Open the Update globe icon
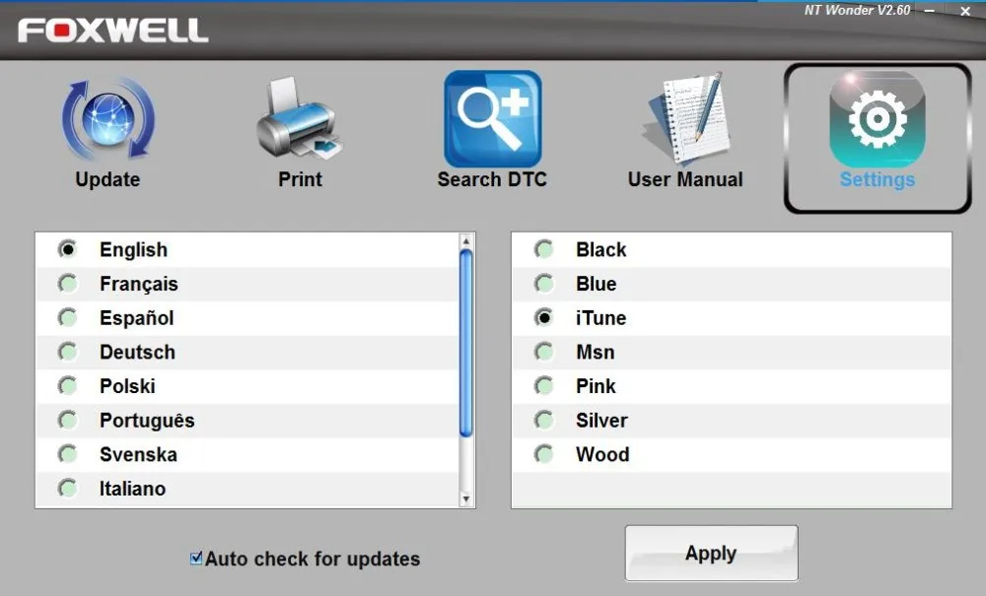Screen dimensions: 986x596 coord(108,119)
